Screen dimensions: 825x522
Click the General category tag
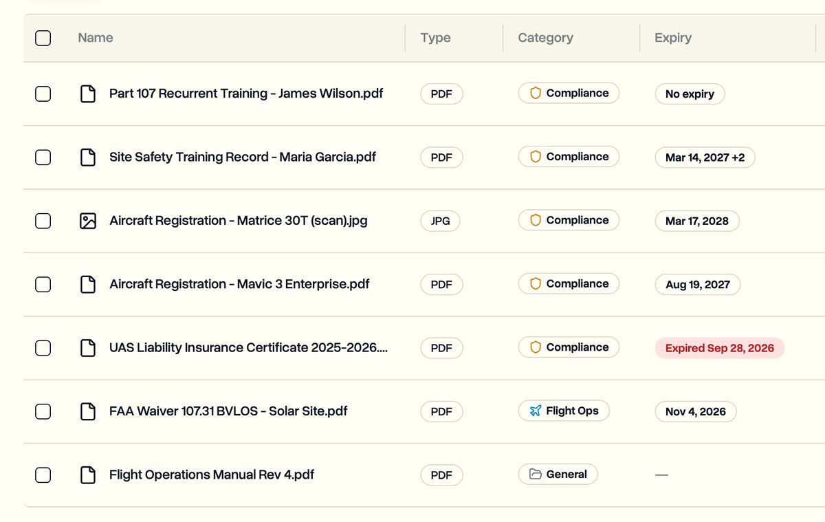pos(558,474)
